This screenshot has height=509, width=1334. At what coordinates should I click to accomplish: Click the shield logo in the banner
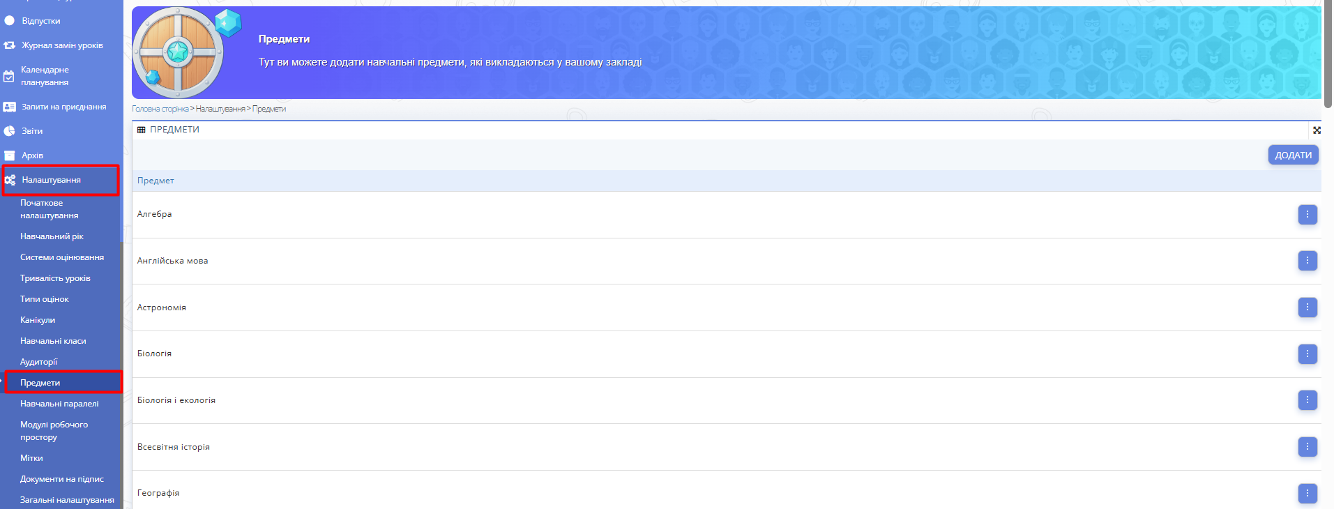tap(179, 53)
